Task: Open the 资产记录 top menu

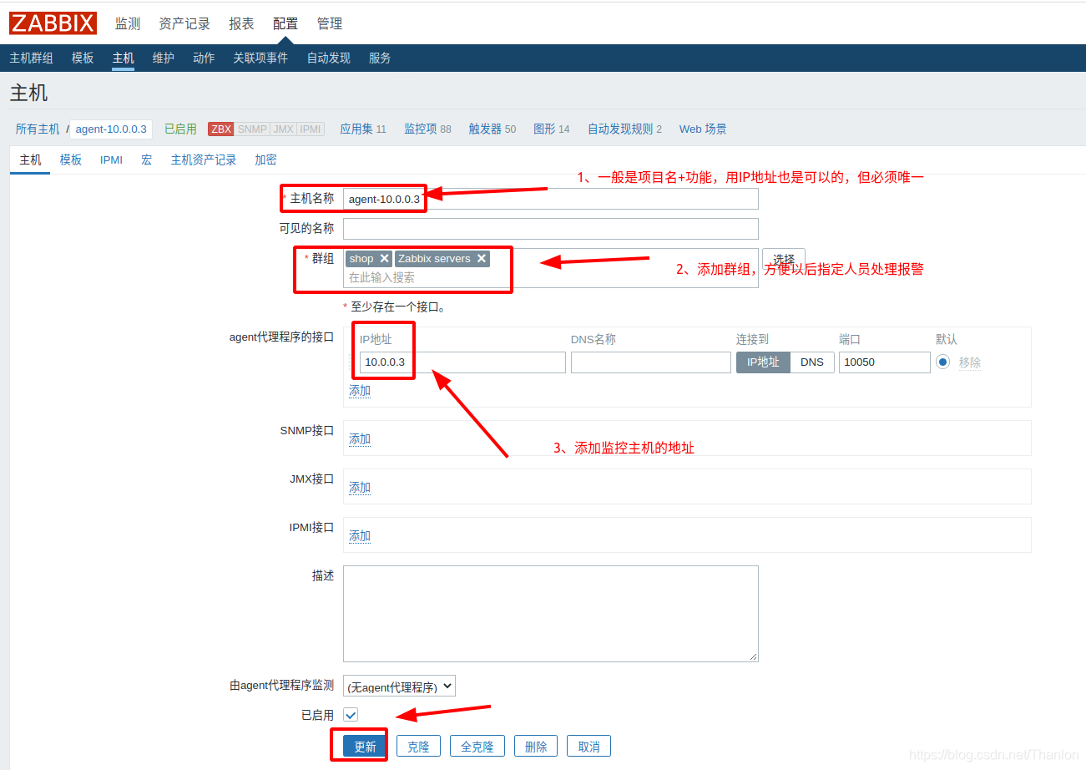Action: point(184,23)
